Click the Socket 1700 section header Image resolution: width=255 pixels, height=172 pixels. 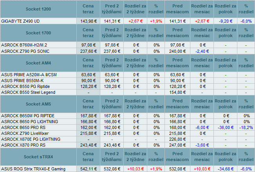click(x=38, y=33)
